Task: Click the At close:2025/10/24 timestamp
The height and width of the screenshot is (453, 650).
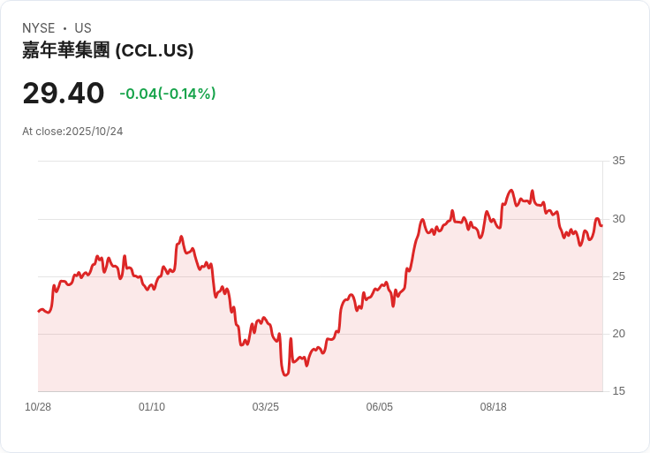Action: click(x=72, y=132)
